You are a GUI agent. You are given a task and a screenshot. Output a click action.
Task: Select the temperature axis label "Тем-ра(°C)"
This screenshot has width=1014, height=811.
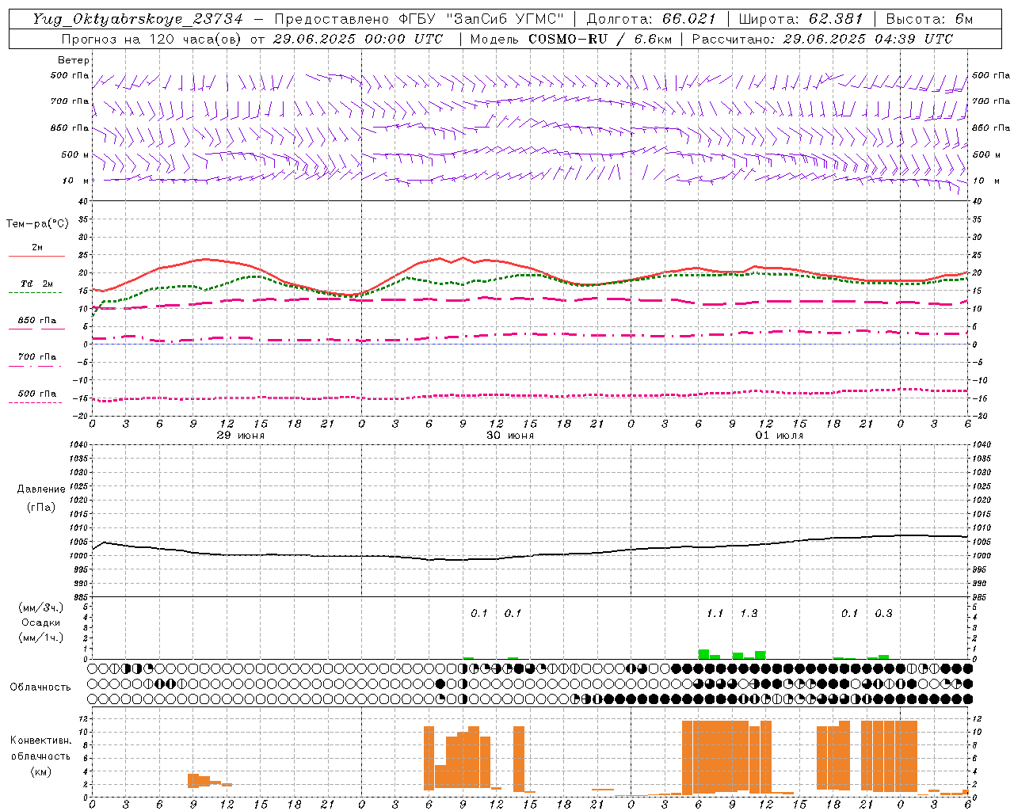[x=37, y=224]
